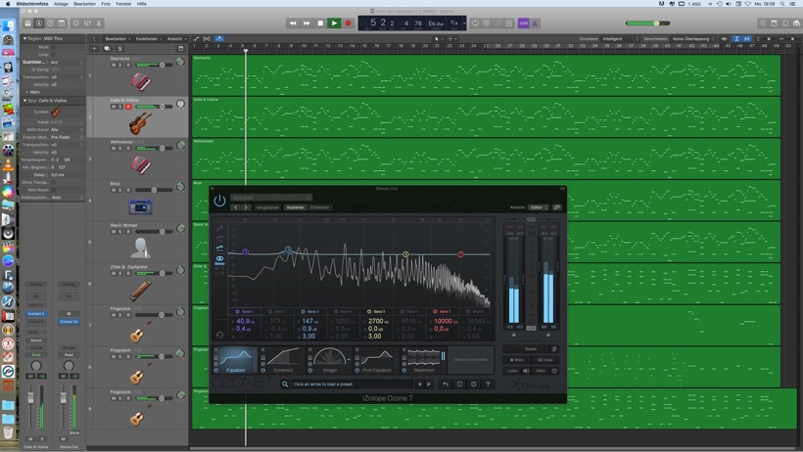Viewport: 803px width, 452px height.
Task: Open the Library button in Logic toolbar
Action: coord(27,23)
